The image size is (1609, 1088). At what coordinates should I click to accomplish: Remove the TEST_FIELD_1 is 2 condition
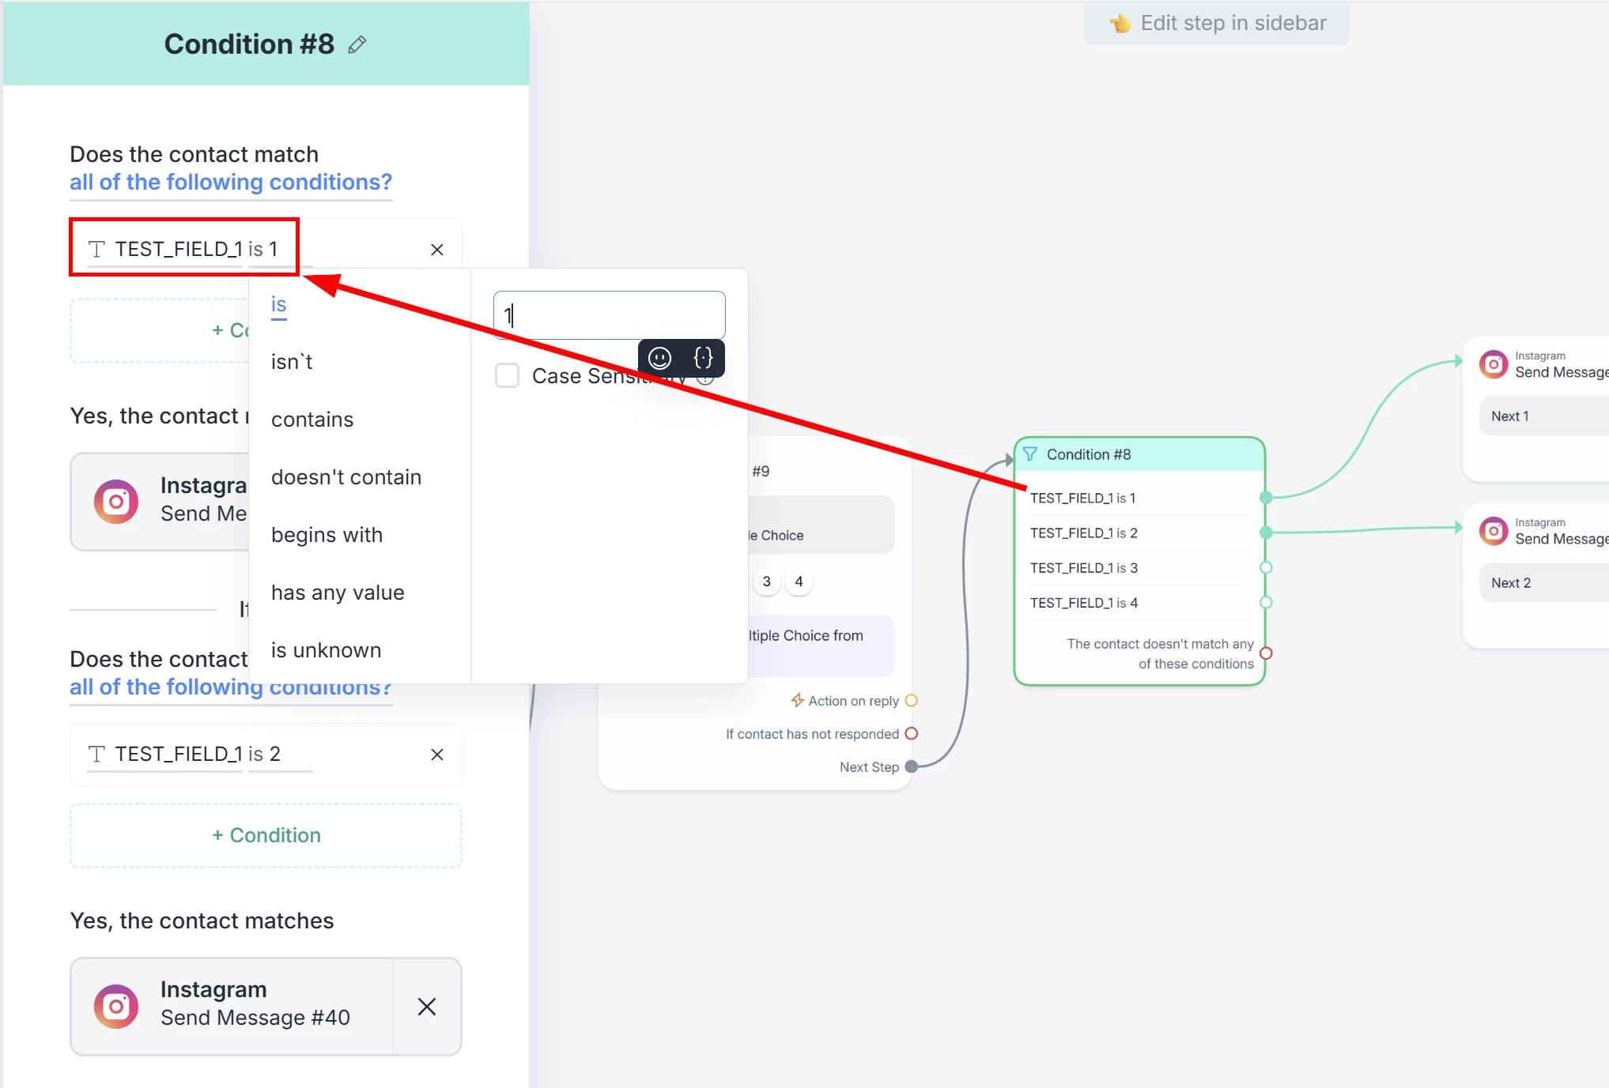[436, 755]
